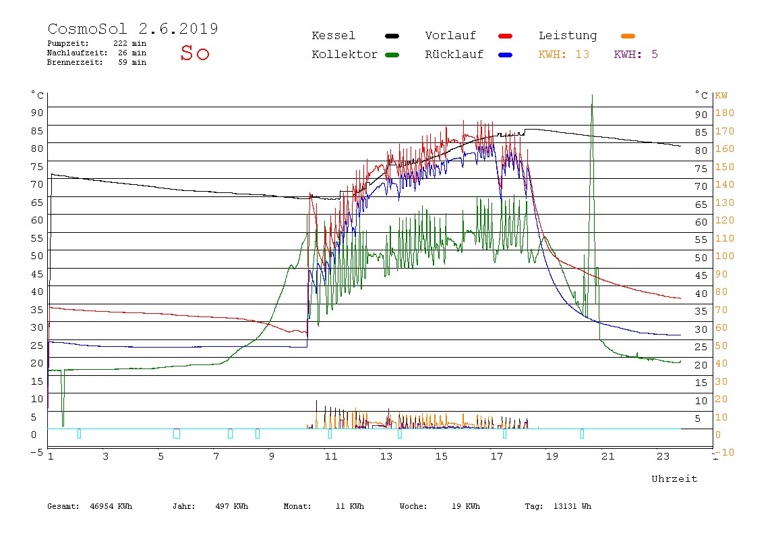Select the "Rücklauf" legend label

454,55
